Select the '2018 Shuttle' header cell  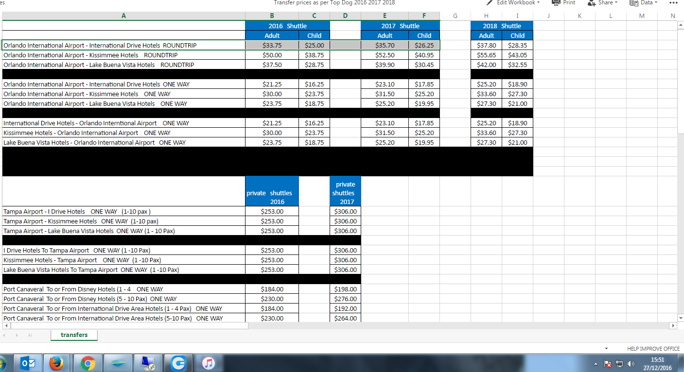(x=502, y=26)
